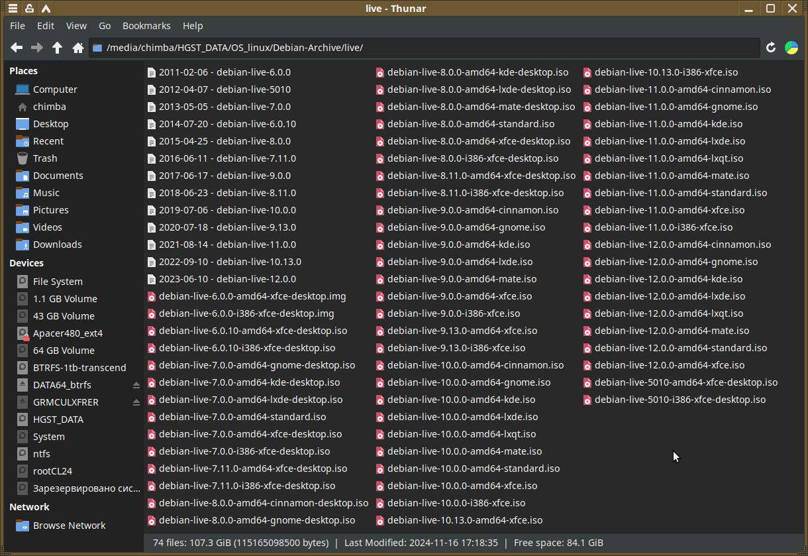
Task: Select debian-live-12.0.0-amd64-xfce.iso
Action: coord(664,365)
